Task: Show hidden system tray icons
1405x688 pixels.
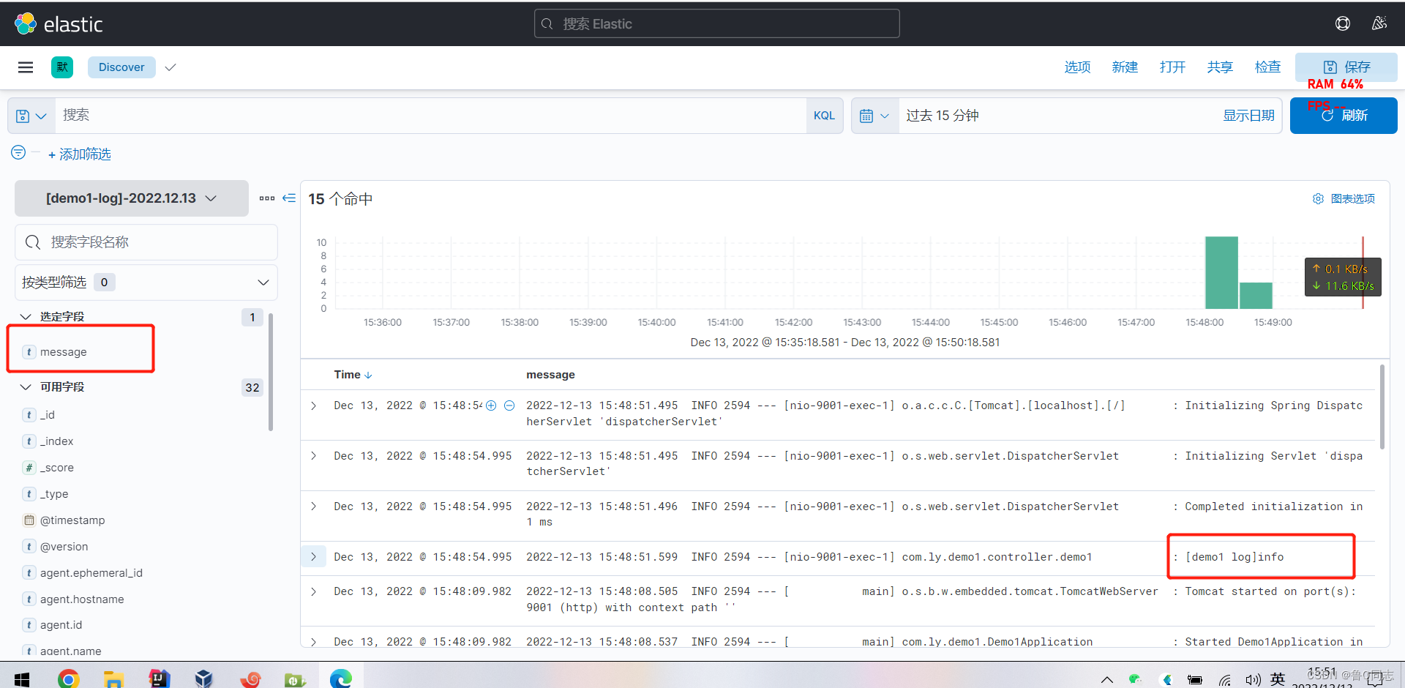Action: [1107, 680]
